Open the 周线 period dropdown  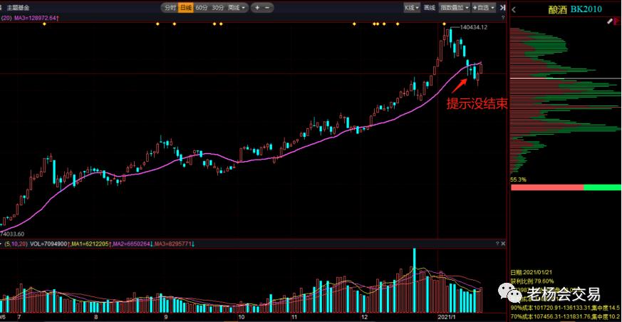point(237,8)
